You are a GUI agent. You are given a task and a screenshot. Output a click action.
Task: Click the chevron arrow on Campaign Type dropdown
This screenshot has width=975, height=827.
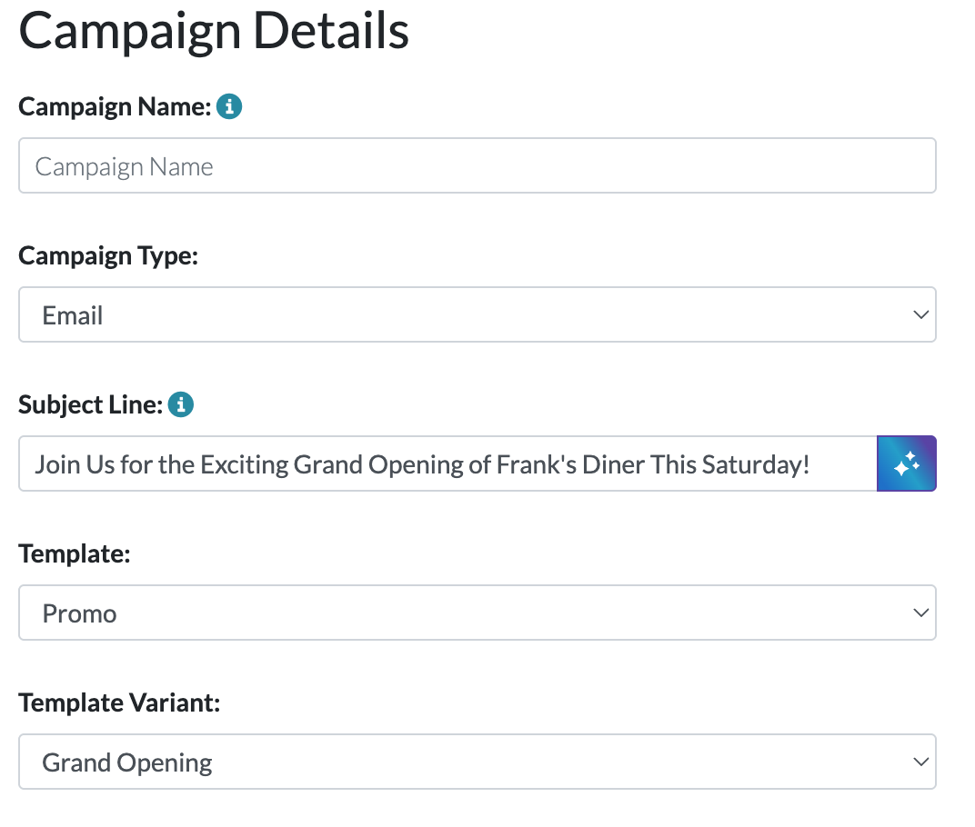pyautogui.click(x=920, y=315)
